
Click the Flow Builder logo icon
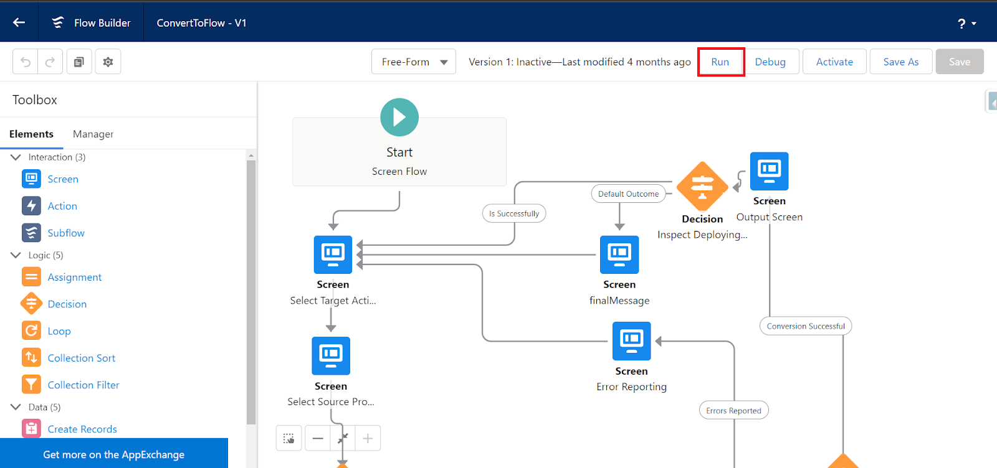point(58,22)
